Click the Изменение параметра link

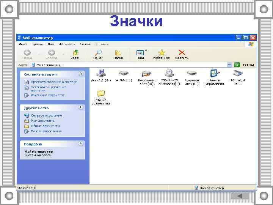(x=48, y=95)
